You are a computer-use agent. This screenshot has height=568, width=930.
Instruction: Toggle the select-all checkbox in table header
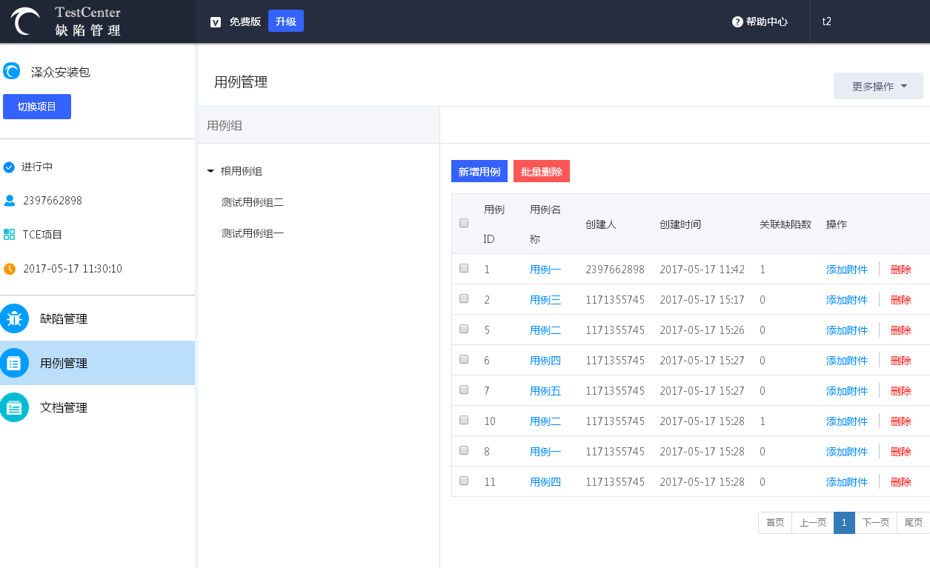click(x=464, y=223)
